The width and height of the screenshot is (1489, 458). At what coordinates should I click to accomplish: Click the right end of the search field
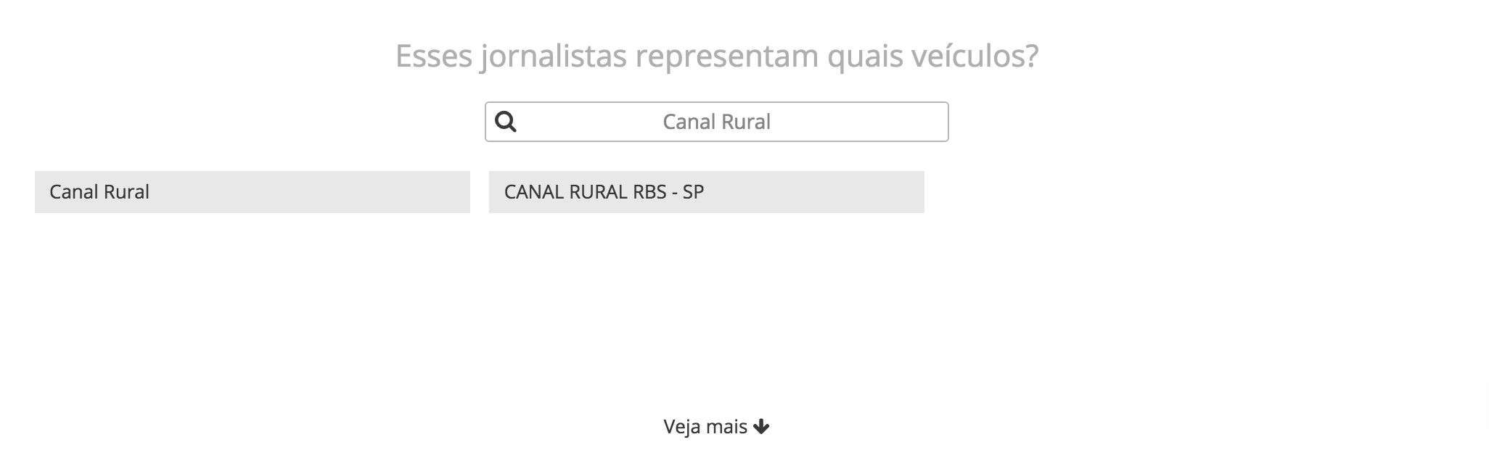click(x=922, y=122)
